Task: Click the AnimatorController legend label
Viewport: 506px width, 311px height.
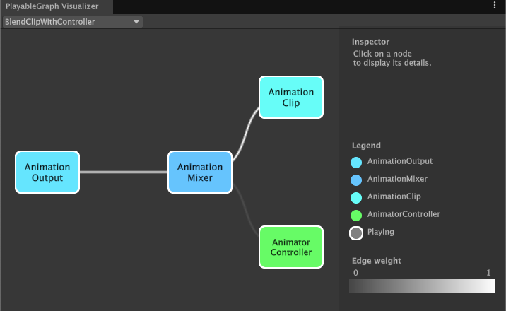Action: click(x=404, y=214)
